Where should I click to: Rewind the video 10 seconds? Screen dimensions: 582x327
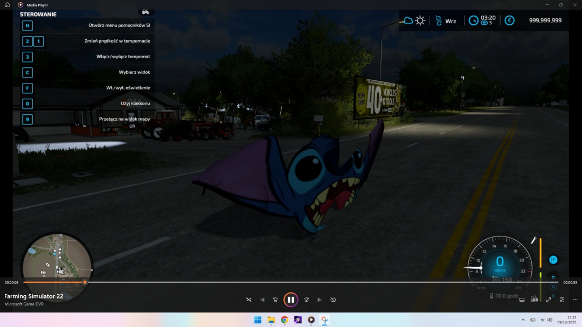(275, 300)
